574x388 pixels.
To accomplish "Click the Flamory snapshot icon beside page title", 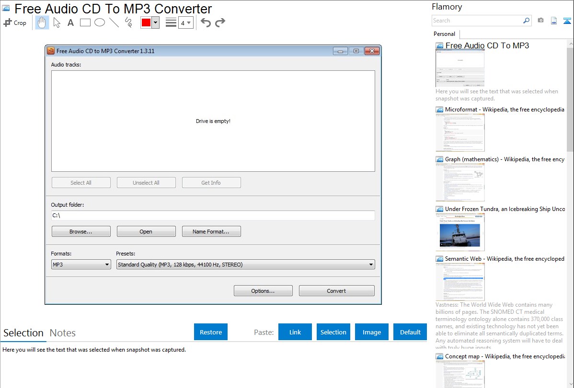I will pos(6,8).
